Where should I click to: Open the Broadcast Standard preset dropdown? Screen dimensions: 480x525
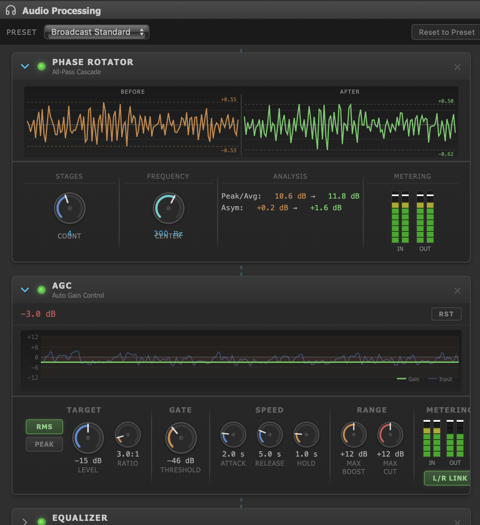point(97,32)
